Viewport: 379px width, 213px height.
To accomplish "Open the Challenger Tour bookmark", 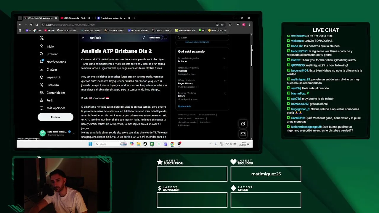I will (x=91, y=30).
